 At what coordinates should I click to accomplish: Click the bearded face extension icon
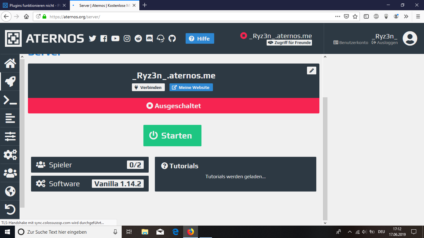(386, 16)
